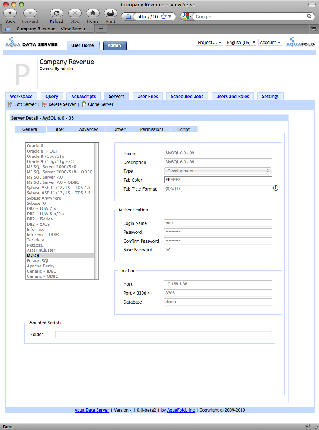Click the AquaFold logo

point(300,42)
